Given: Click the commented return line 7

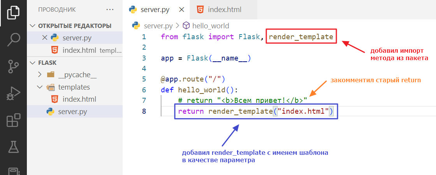Looking at the screenshot, I should (243, 100).
